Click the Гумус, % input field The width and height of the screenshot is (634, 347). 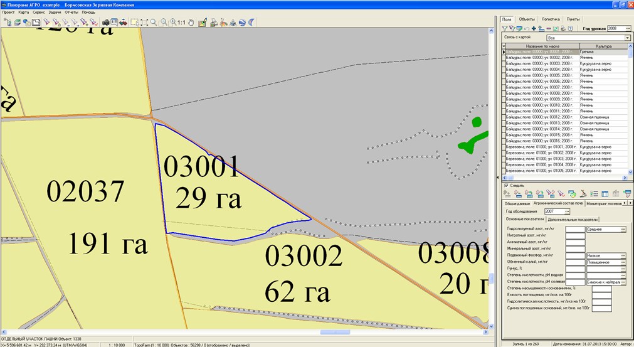(x=574, y=269)
